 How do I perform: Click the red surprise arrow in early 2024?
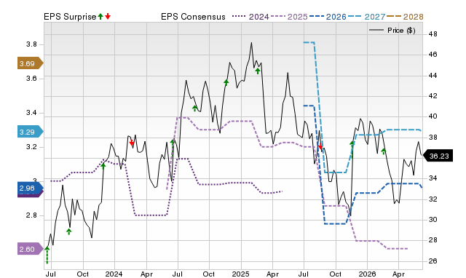[132, 143]
